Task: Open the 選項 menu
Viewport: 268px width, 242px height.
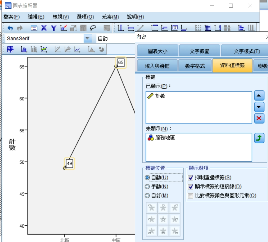Action: click(x=85, y=17)
